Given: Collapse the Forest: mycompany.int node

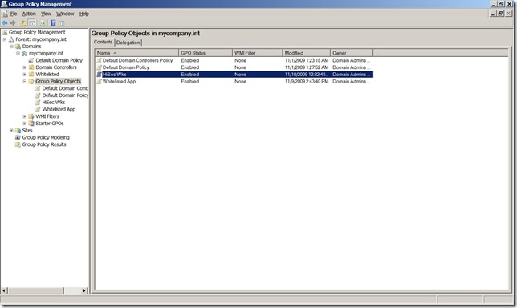Looking at the screenshot, I should point(5,39).
